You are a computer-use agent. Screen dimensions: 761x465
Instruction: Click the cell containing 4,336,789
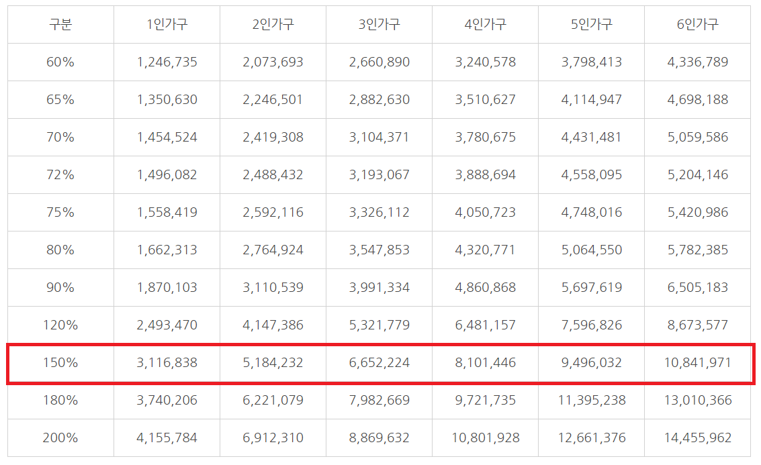[697, 62]
